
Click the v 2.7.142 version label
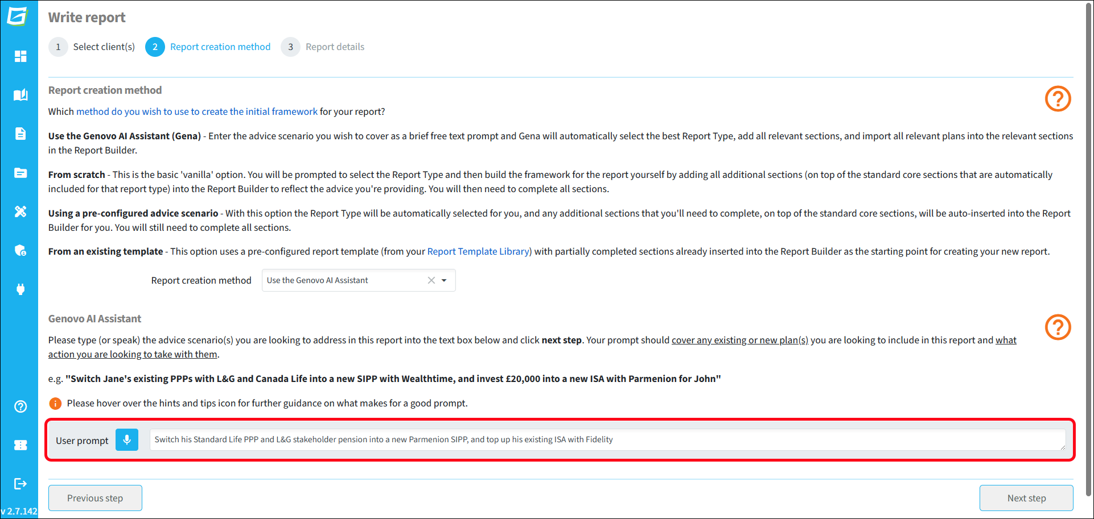19,511
